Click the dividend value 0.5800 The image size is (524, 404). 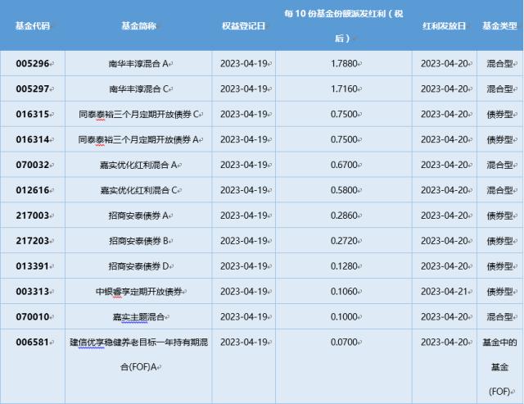click(344, 190)
